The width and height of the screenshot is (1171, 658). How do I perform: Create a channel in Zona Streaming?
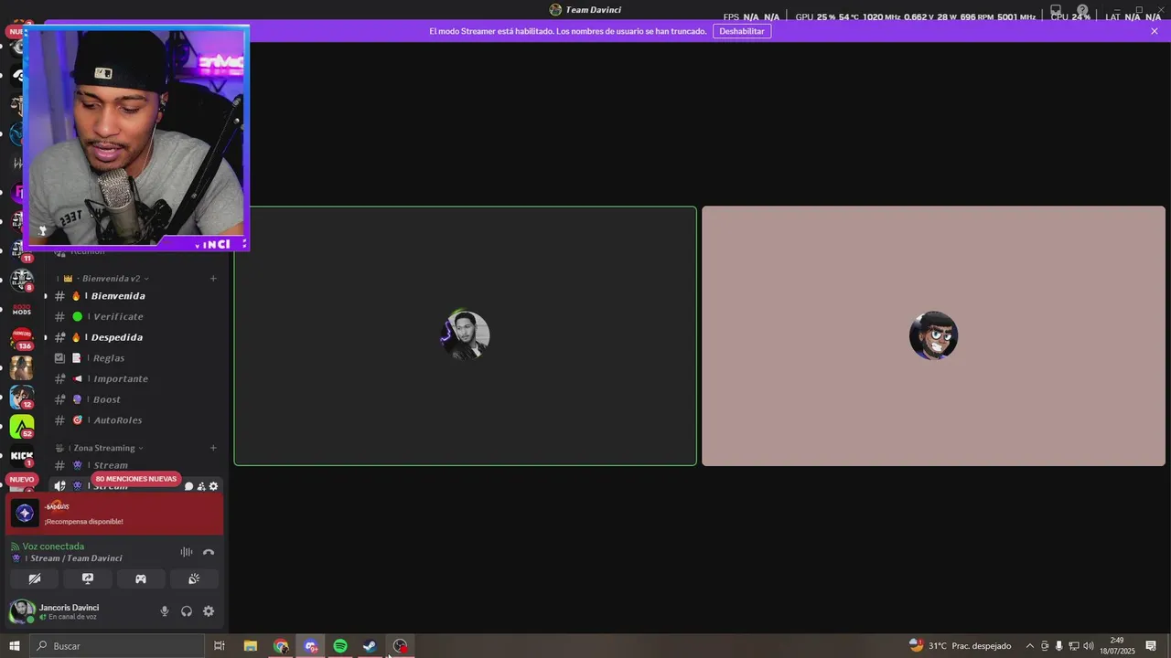tap(213, 448)
